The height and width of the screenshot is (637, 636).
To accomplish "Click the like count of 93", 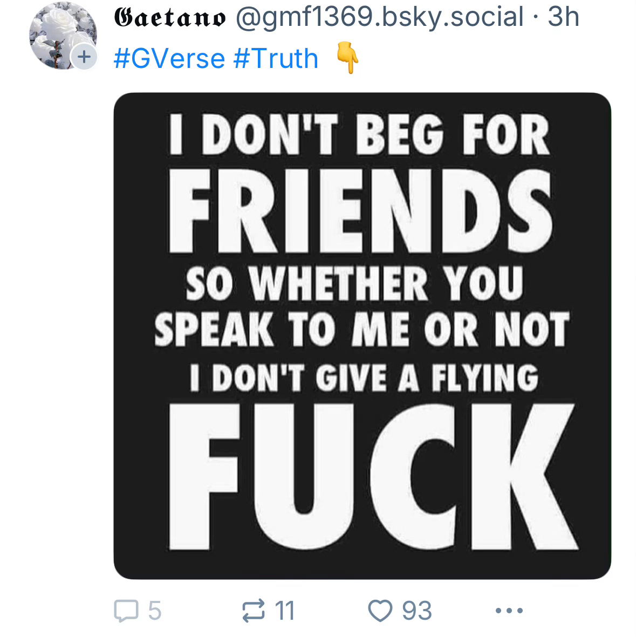I will [416, 611].
